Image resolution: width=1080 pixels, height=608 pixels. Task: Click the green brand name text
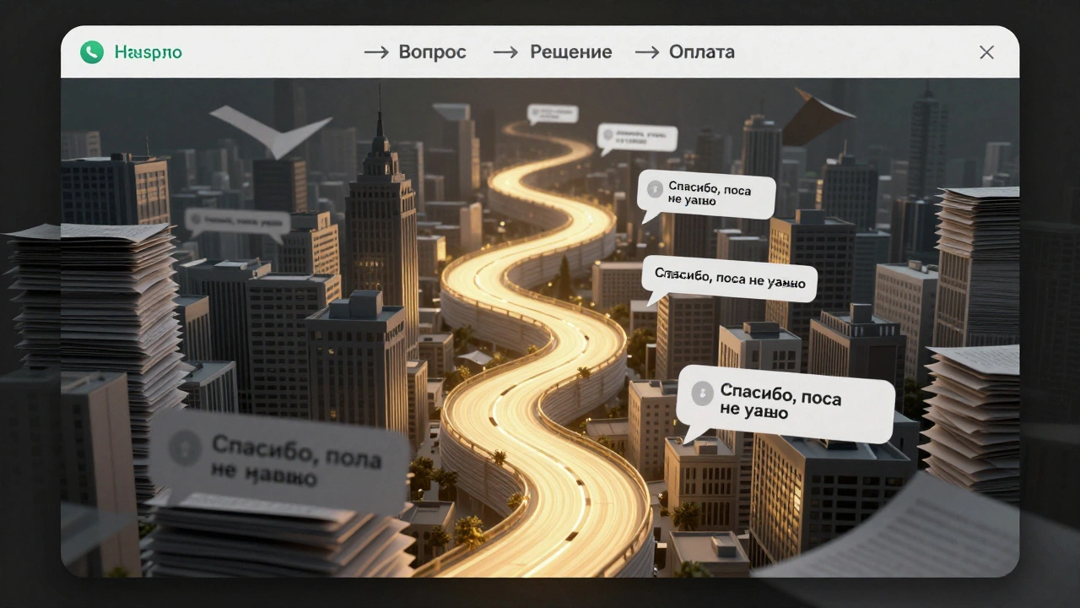[x=148, y=52]
